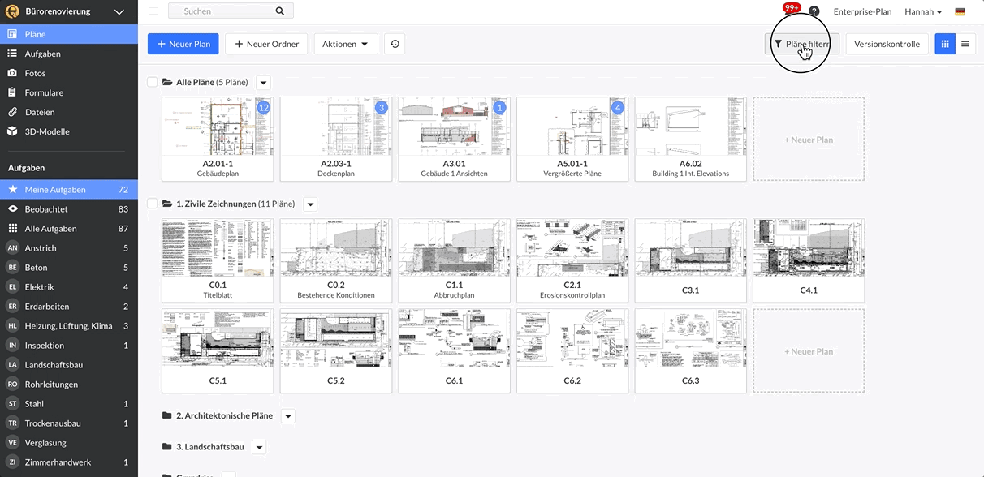Viewport: 984px width, 477px height.
Task: Click the HL Heizung, Lüftung, Klima badge
Action: [12, 326]
